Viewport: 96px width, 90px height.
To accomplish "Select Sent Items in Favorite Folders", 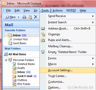I will click(x=20, y=43).
